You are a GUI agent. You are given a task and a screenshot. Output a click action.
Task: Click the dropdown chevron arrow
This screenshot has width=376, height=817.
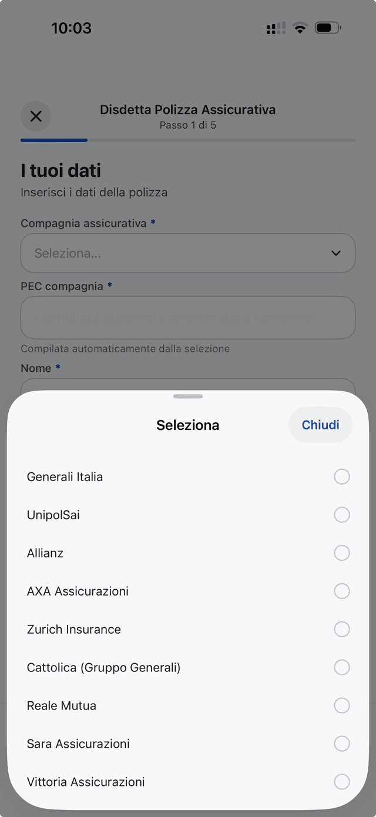click(x=336, y=253)
